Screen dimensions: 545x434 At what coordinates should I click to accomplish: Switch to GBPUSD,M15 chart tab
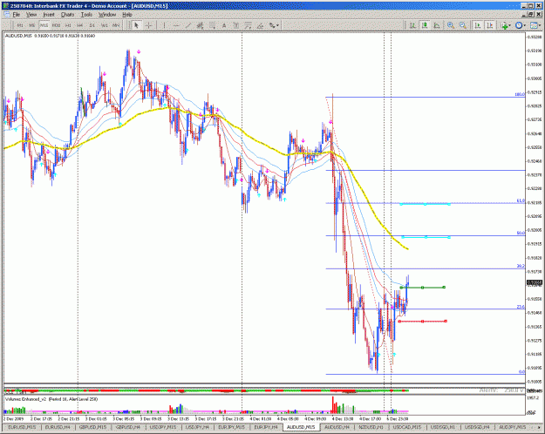[92, 427]
